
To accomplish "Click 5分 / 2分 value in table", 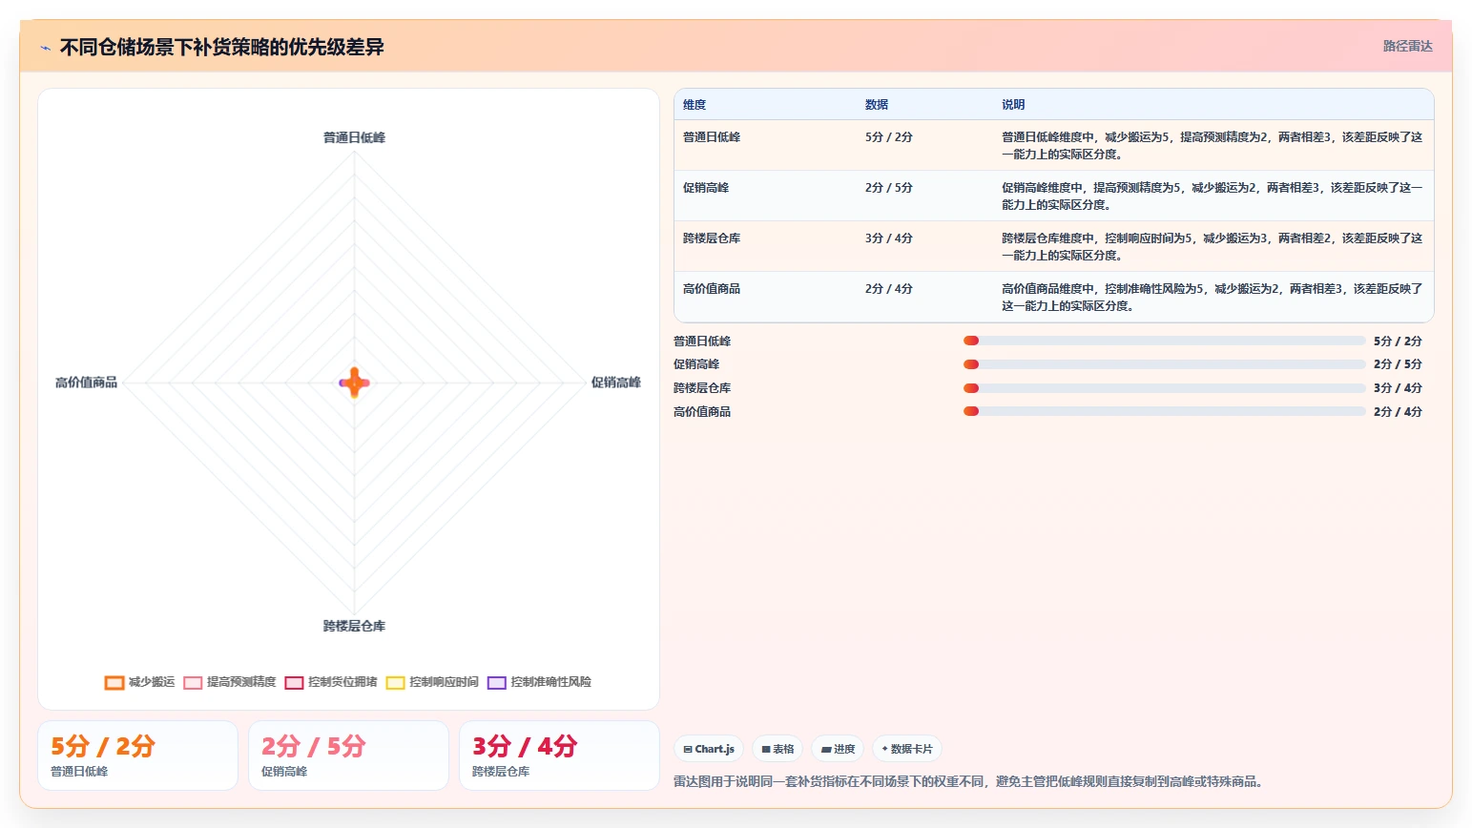I will 889,137.
